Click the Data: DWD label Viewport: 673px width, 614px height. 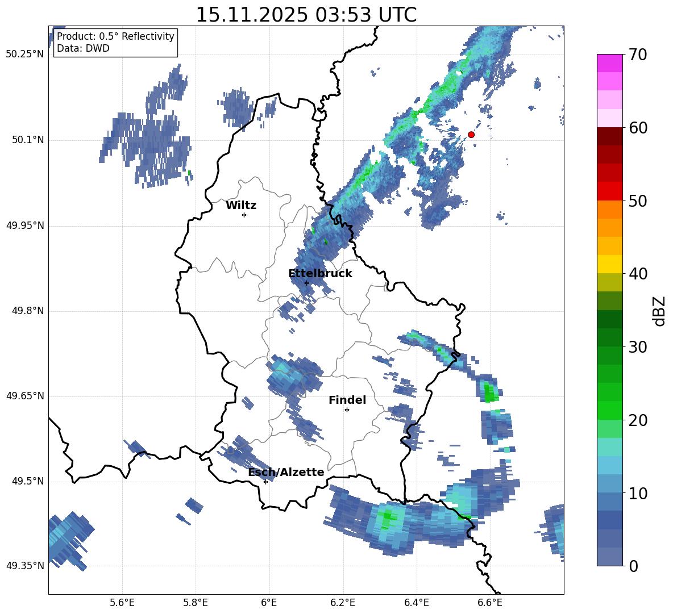83,48
